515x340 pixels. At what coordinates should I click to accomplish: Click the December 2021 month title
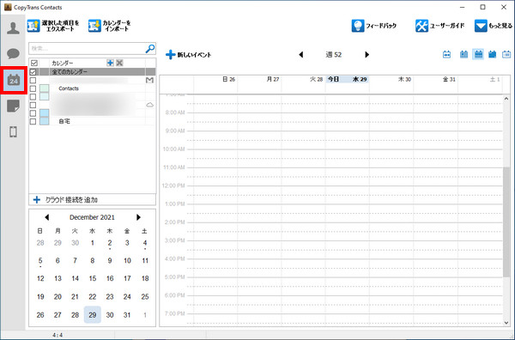92,217
